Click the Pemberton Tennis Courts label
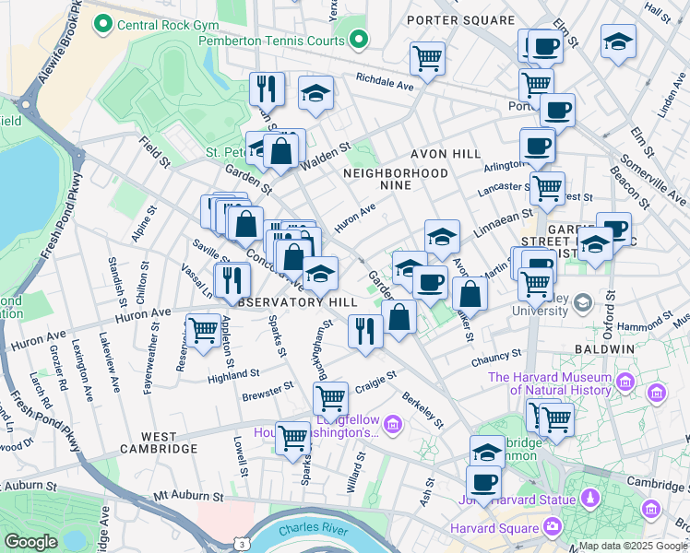Viewport: 690px width, 553px height. 271,41
